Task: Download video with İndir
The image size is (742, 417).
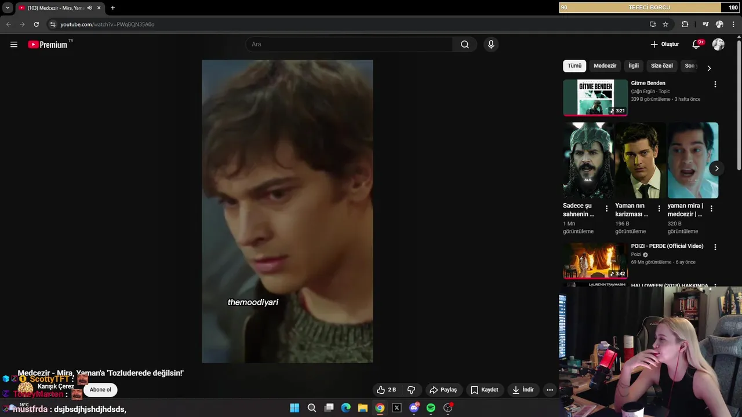Action: (523, 390)
